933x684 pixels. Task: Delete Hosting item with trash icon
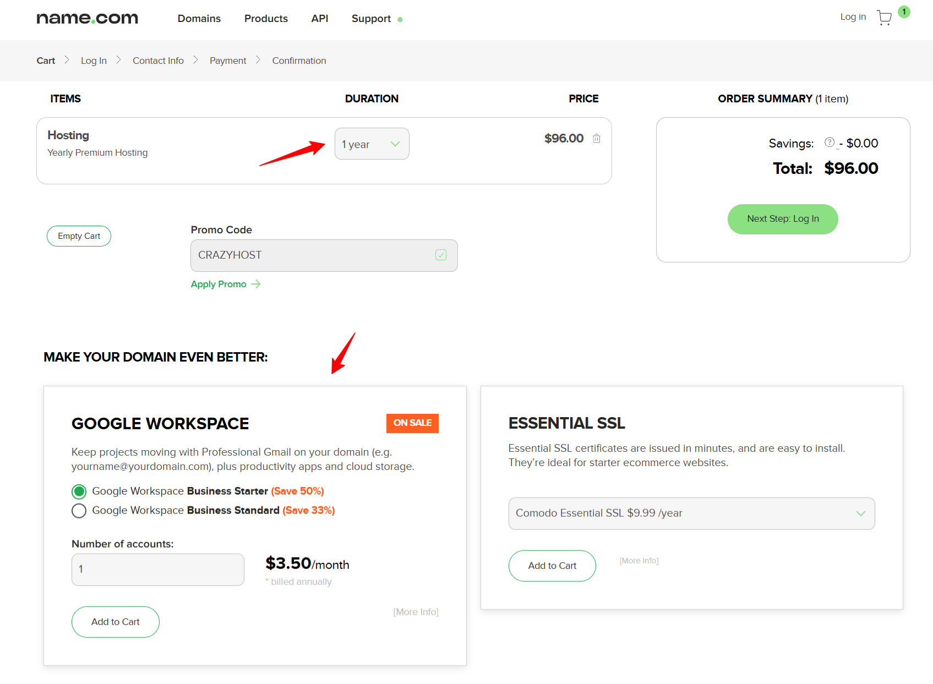(596, 139)
